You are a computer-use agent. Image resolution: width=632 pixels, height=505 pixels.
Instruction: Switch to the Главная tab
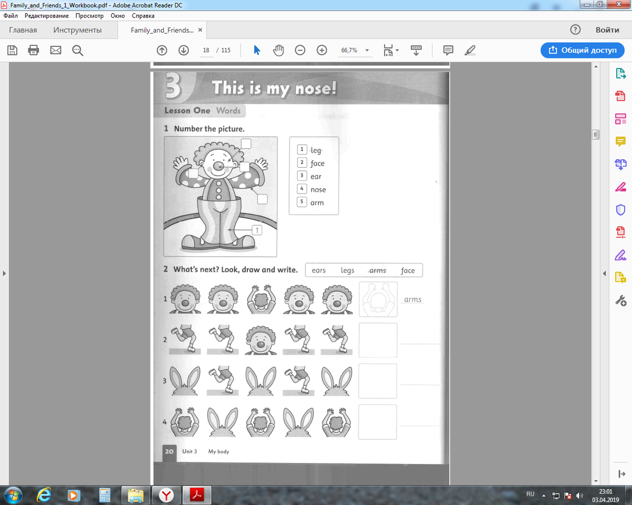23,30
